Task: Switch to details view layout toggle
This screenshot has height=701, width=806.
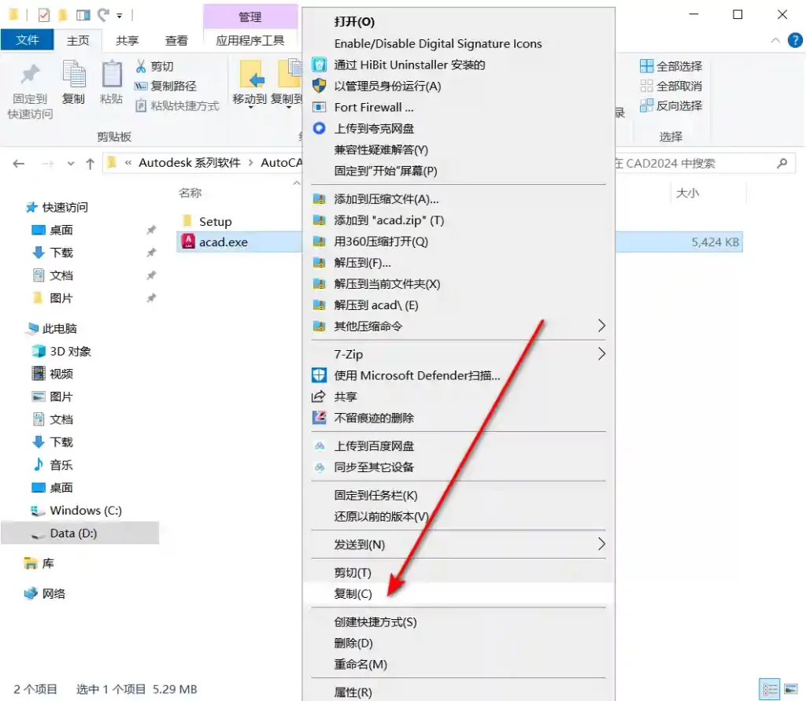Action: click(770, 689)
